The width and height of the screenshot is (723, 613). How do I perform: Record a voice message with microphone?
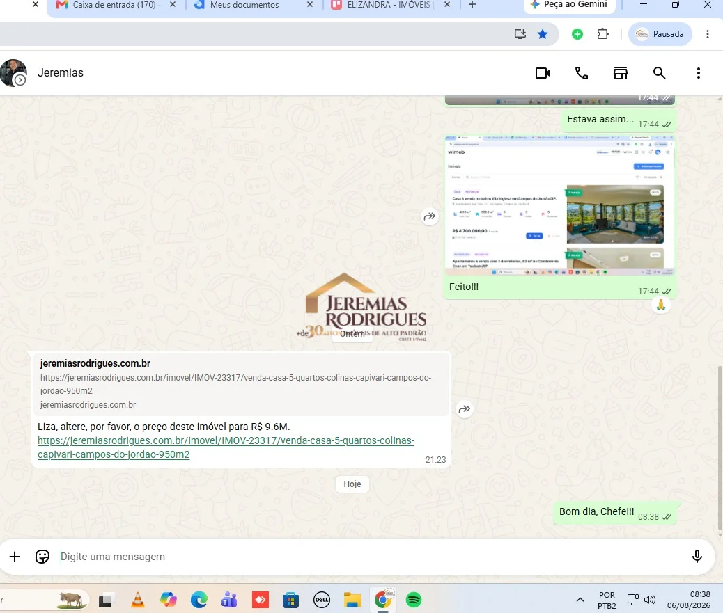[x=697, y=557]
